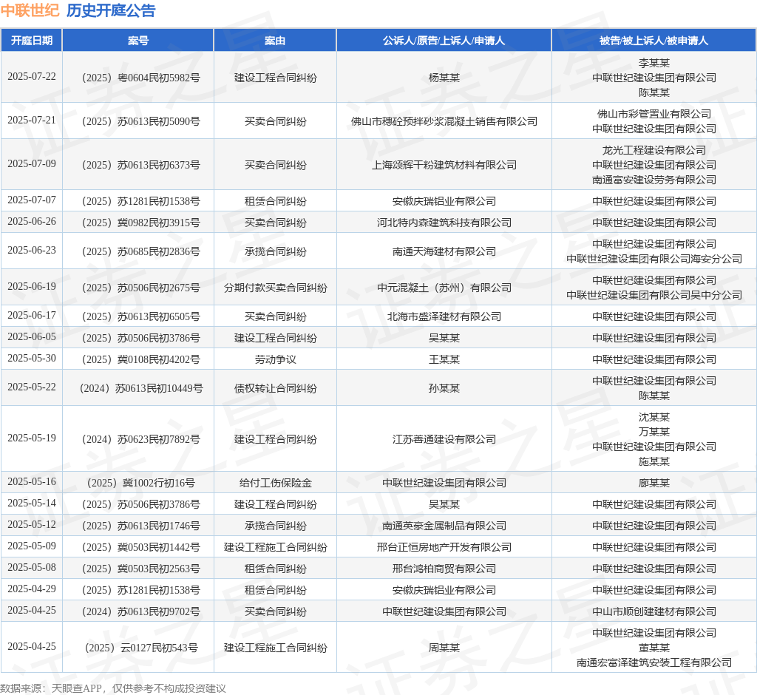
Task: Click plaintiff 江苏善通建设有限公司
Action: pyautogui.click(x=444, y=439)
